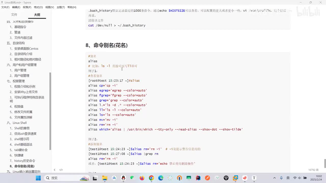
Task: Go to 5、tab键补全
Action: [19, 150]
